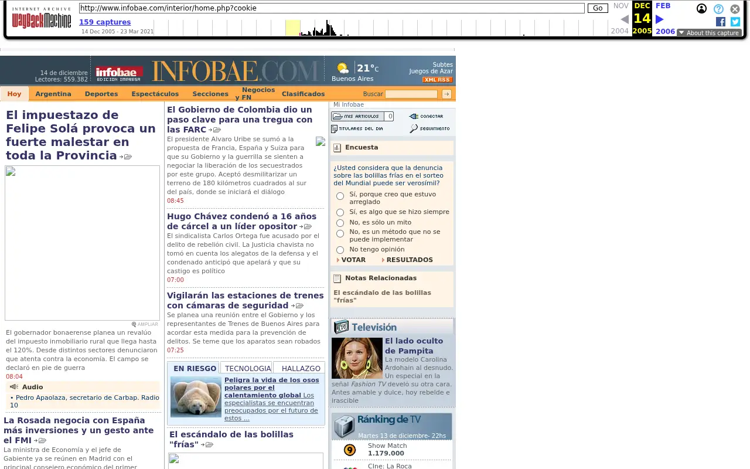Screen dimensions: 750x469
Task: Share capture on Twitter
Action: coord(735,22)
